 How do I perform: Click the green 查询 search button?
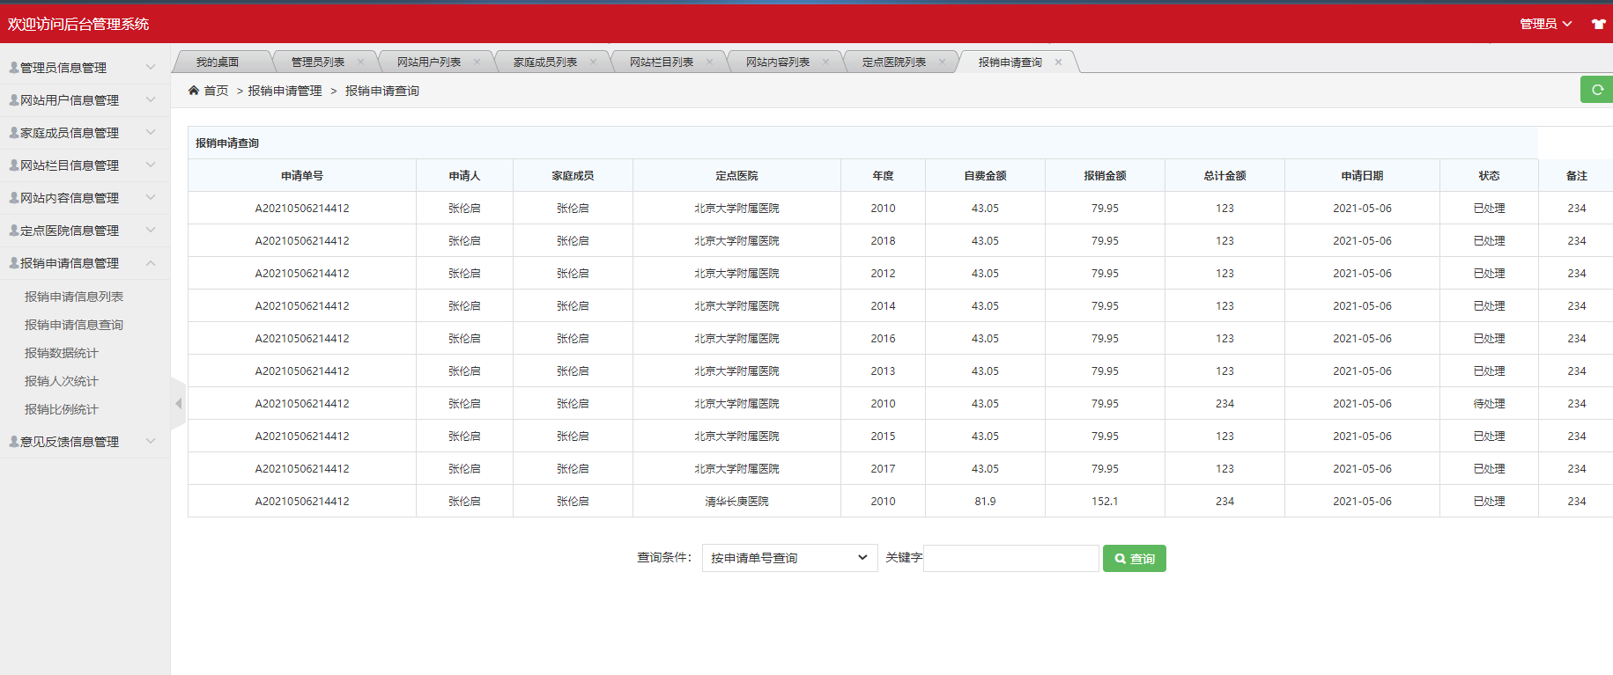click(1134, 558)
